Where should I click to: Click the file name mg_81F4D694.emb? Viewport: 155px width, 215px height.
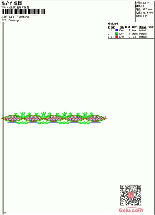[19, 17]
